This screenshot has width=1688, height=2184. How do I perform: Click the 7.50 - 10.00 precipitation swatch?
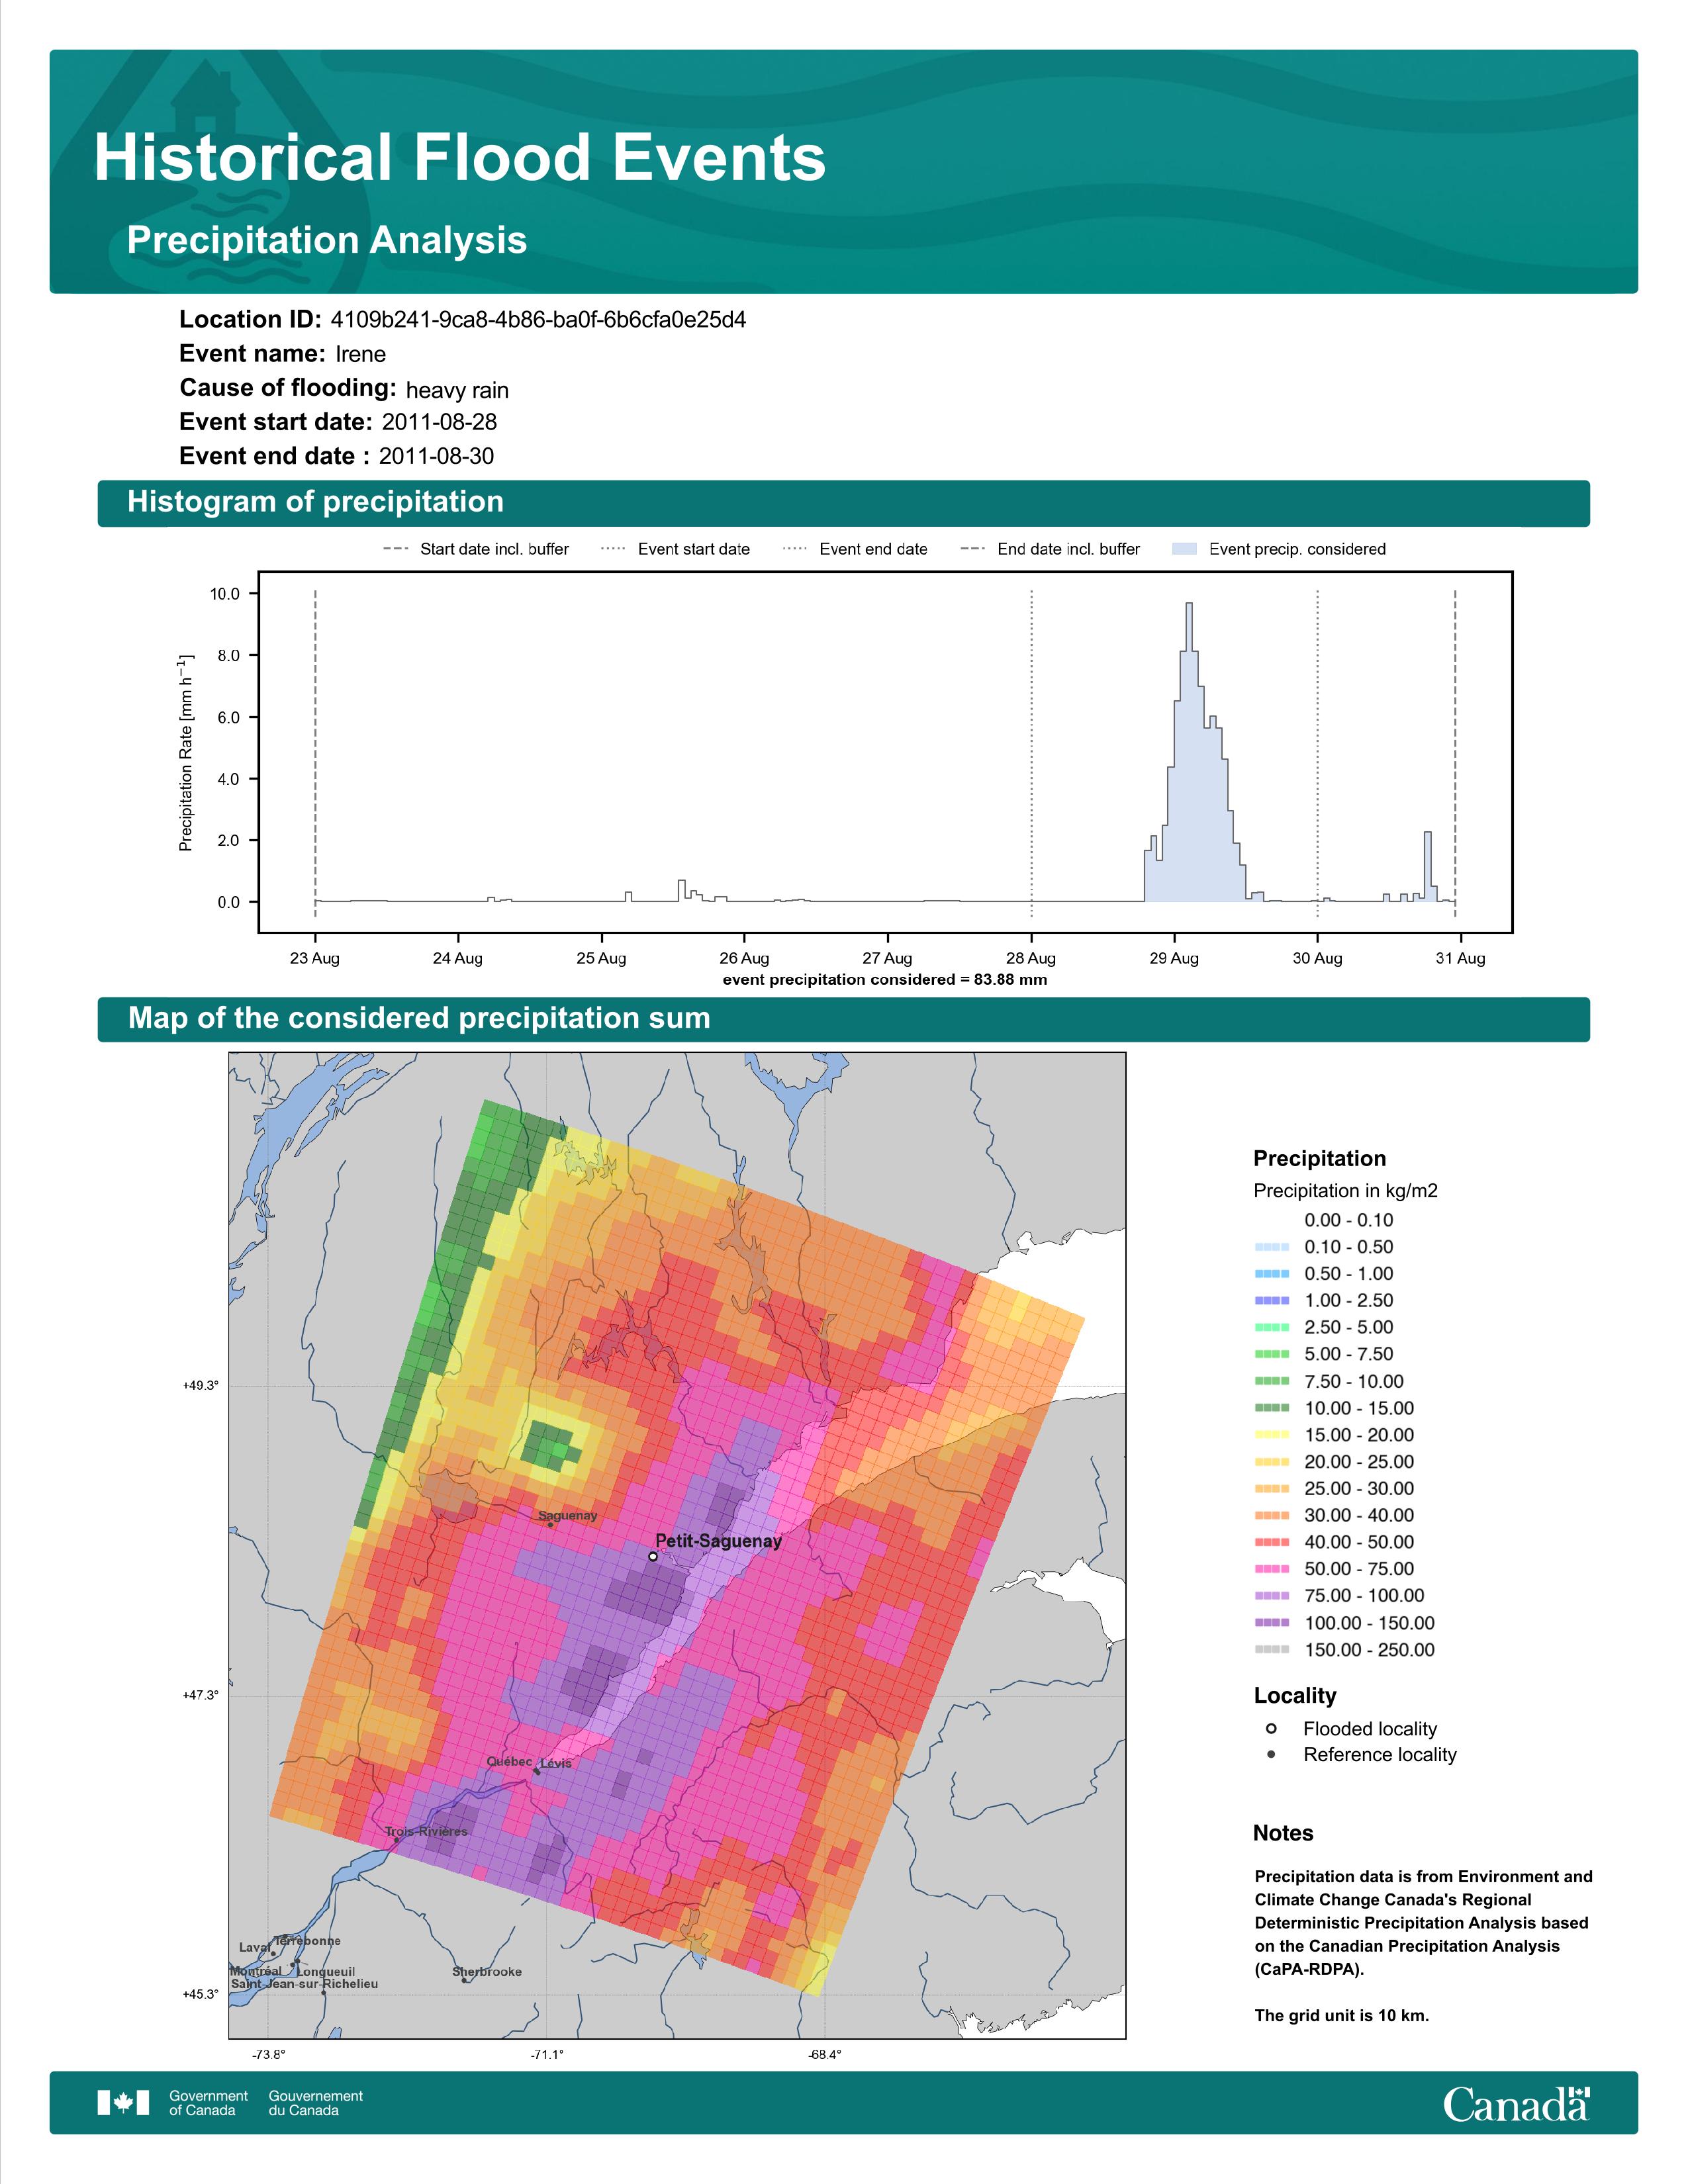[x=1272, y=1381]
